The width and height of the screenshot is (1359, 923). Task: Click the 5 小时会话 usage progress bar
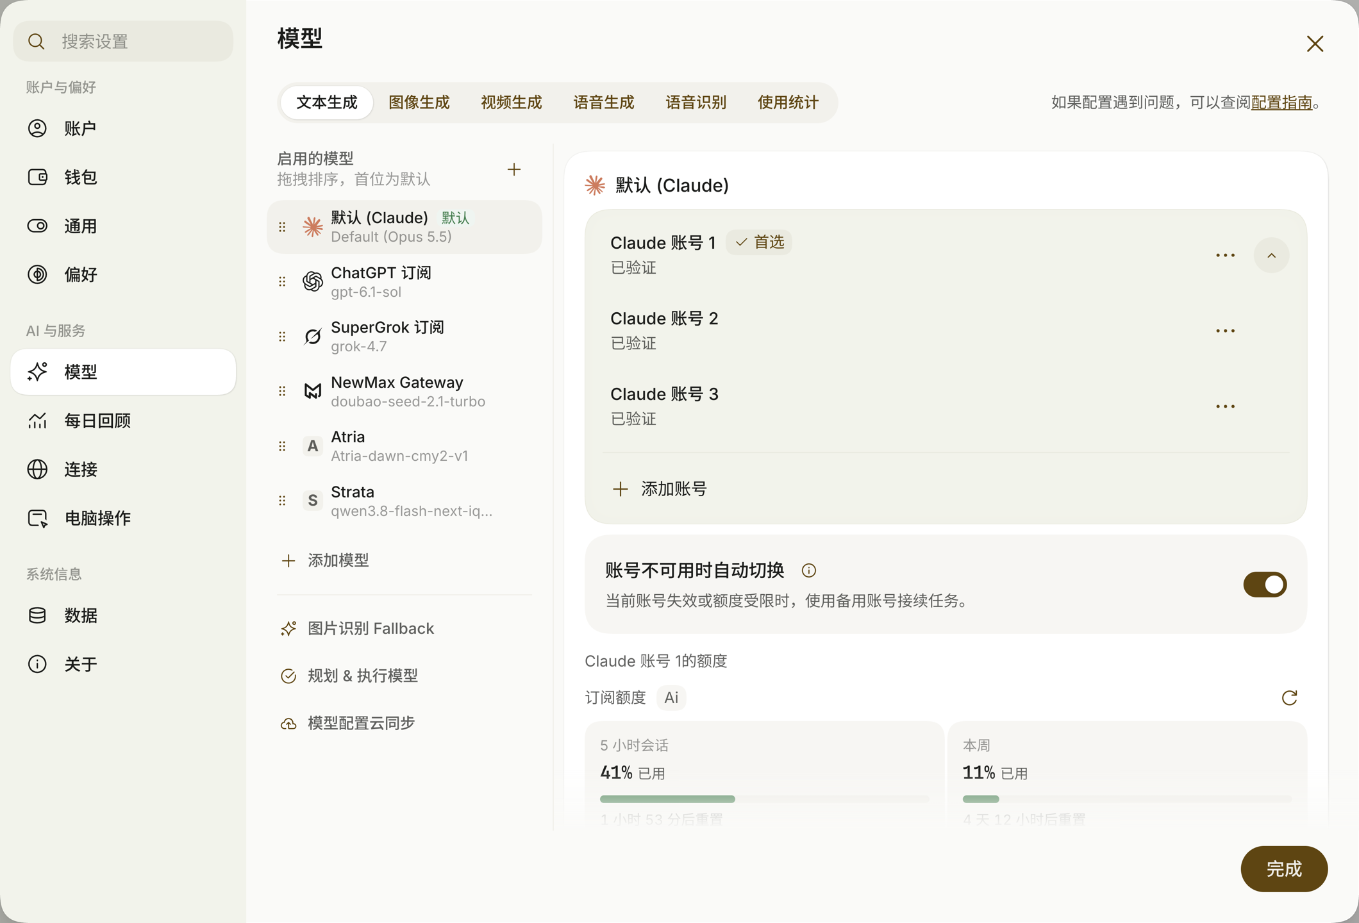click(x=764, y=799)
